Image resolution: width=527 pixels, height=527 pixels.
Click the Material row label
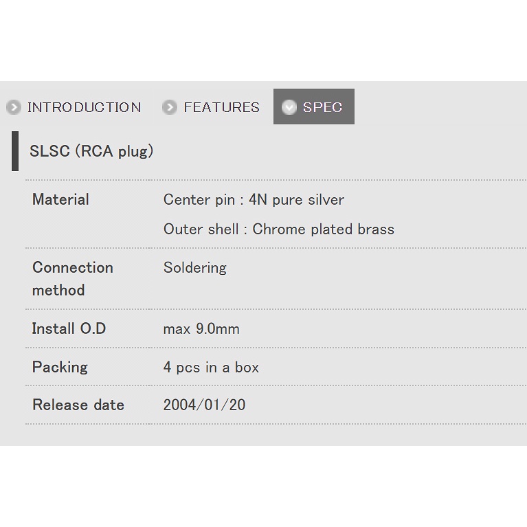pos(60,200)
